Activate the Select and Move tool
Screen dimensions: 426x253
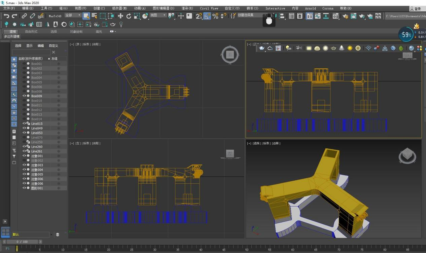(120, 16)
